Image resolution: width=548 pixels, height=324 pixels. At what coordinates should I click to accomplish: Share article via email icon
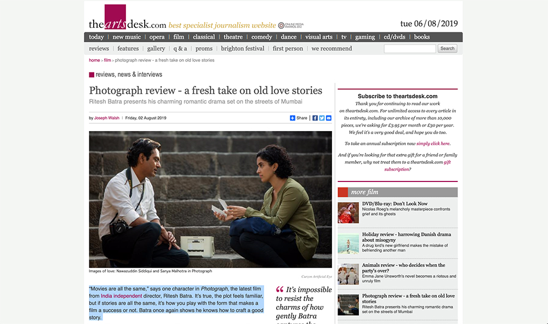tap(328, 118)
